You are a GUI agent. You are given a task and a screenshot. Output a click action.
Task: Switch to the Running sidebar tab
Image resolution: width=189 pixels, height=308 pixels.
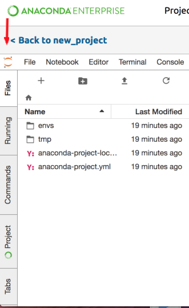pyautogui.click(x=8, y=131)
